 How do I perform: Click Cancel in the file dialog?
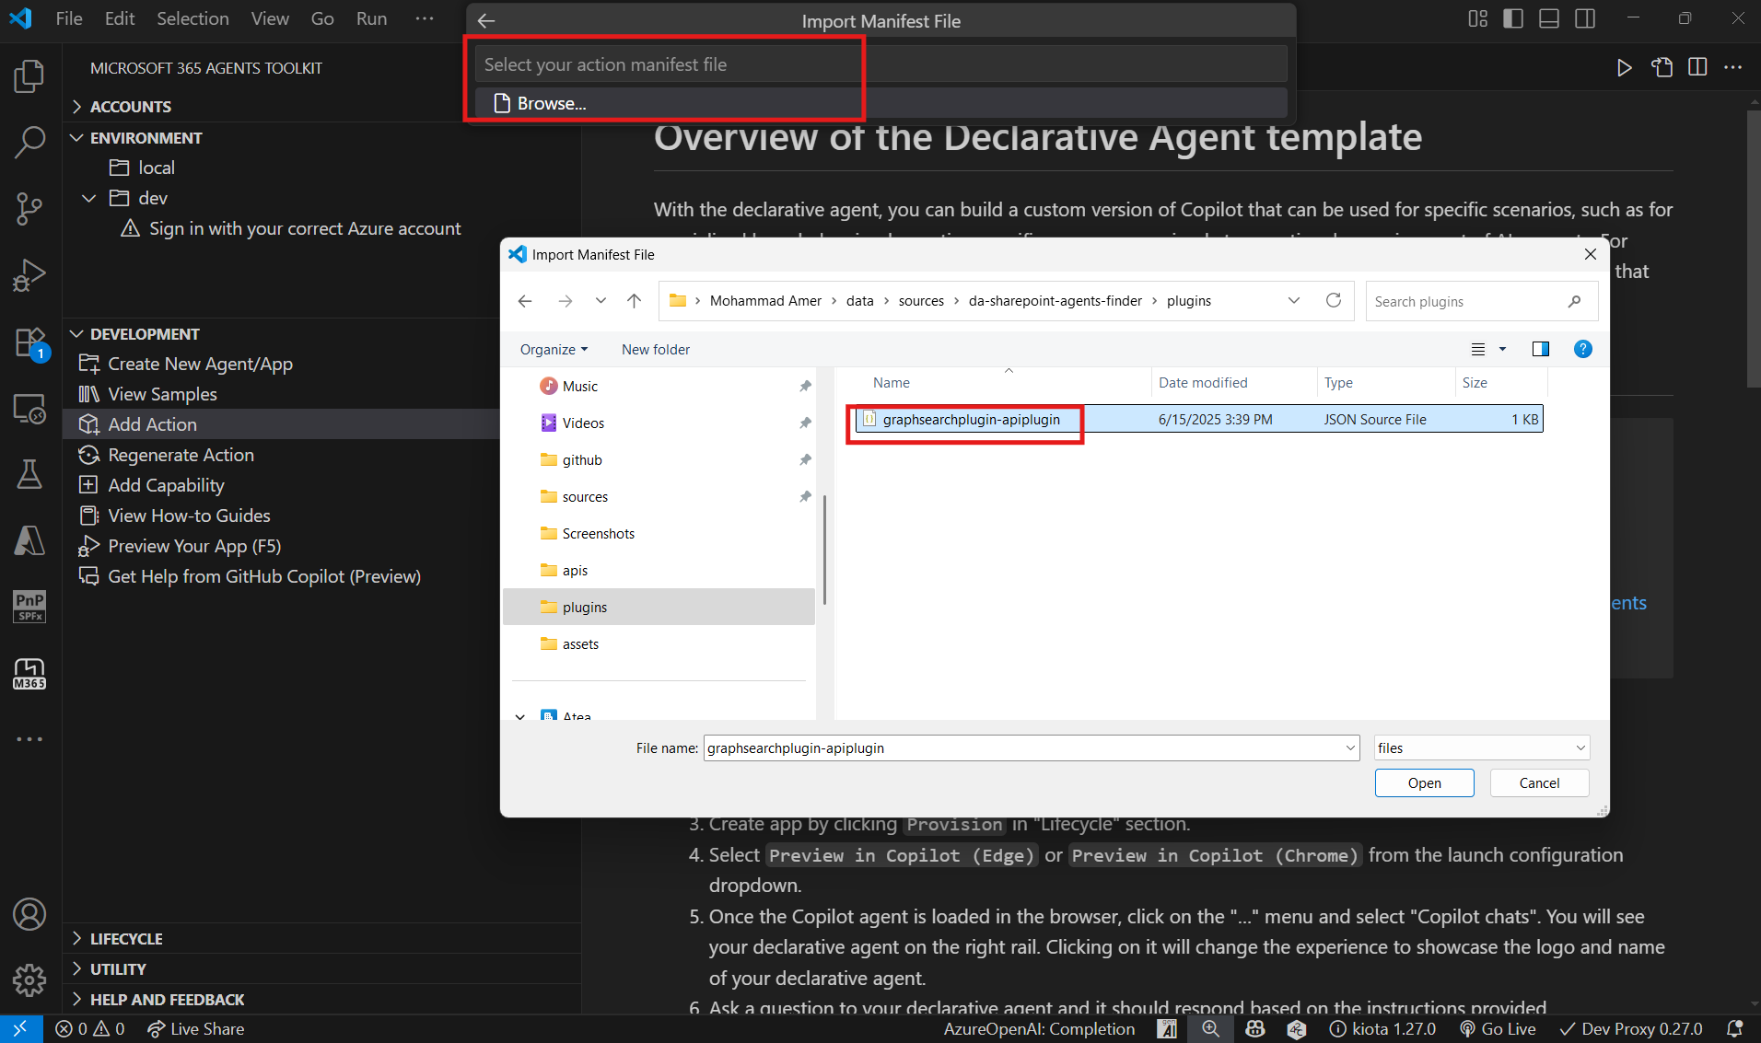(x=1539, y=783)
